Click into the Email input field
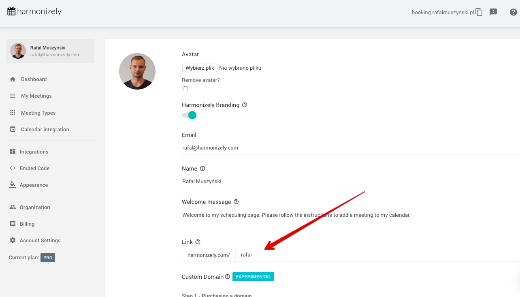520x297 pixels. [x=351, y=148]
